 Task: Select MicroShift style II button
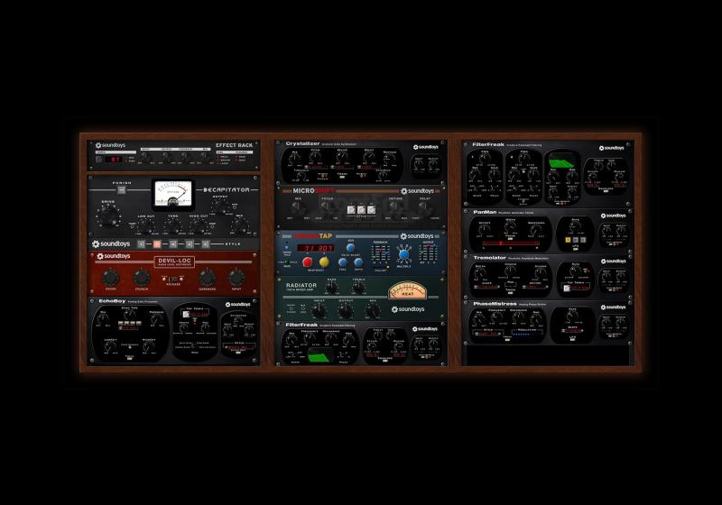click(362, 210)
